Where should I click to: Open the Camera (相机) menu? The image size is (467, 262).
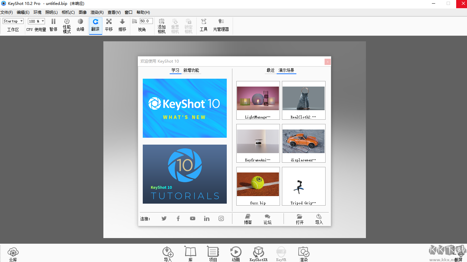[68, 12]
